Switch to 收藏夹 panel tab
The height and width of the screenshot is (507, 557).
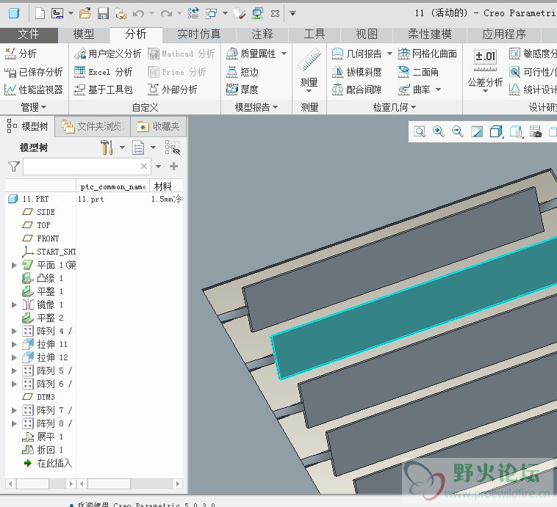click(x=159, y=126)
